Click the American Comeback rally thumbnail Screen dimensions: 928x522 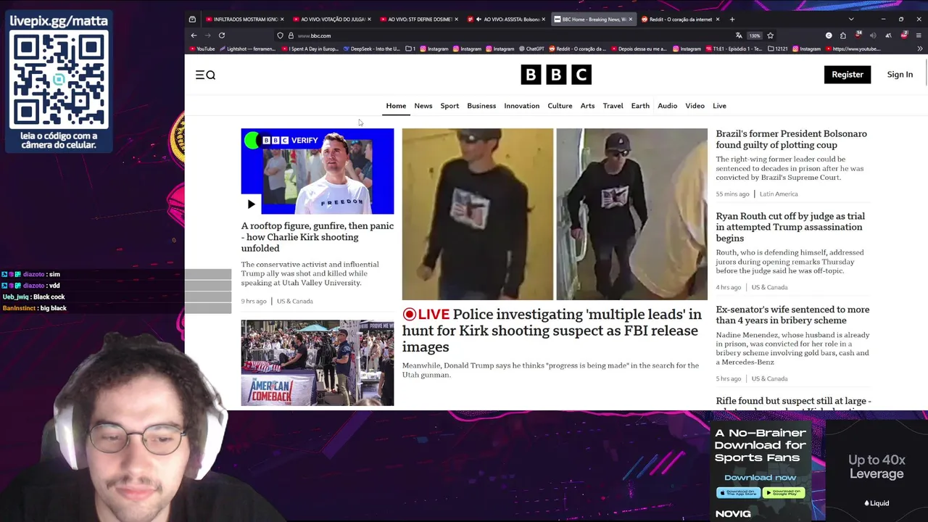pyautogui.click(x=318, y=362)
